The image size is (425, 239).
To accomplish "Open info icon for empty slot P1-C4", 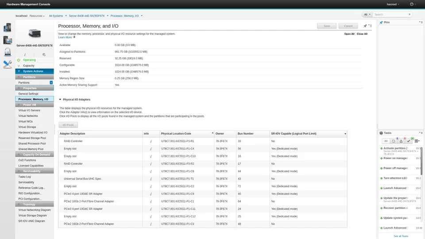I will tap(151, 149).
